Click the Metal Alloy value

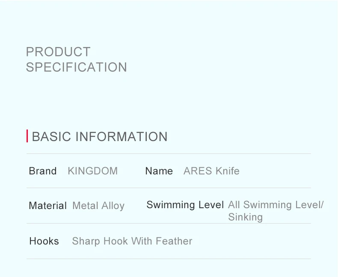click(x=98, y=206)
